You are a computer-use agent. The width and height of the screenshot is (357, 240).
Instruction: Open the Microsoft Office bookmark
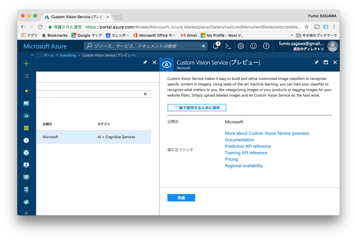pyautogui.click(x=154, y=36)
